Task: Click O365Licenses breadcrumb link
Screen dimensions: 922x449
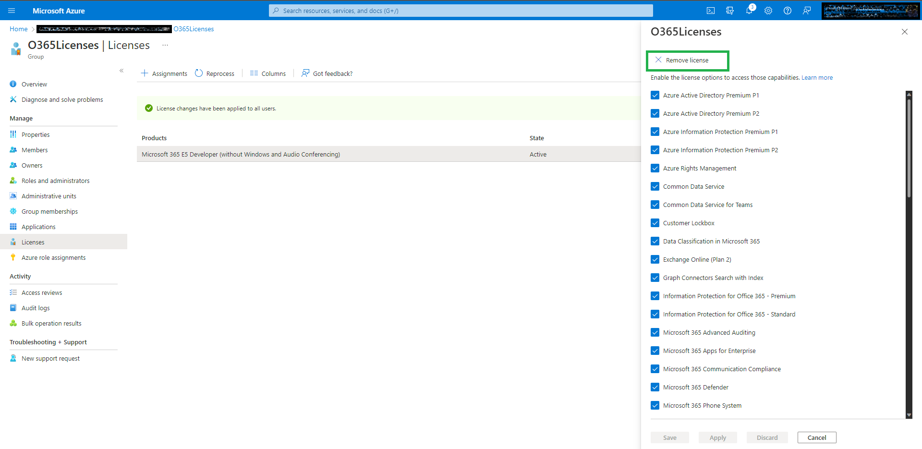Action: click(x=194, y=29)
